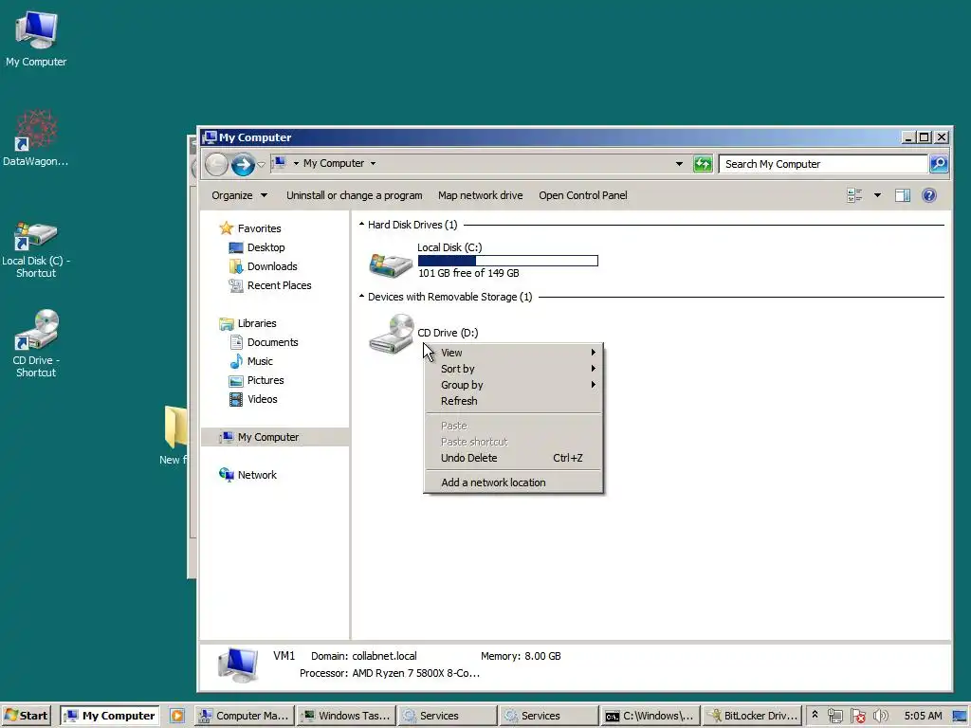Select Pictures under Libraries
The height and width of the screenshot is (728, 971).
coord(266,380)
